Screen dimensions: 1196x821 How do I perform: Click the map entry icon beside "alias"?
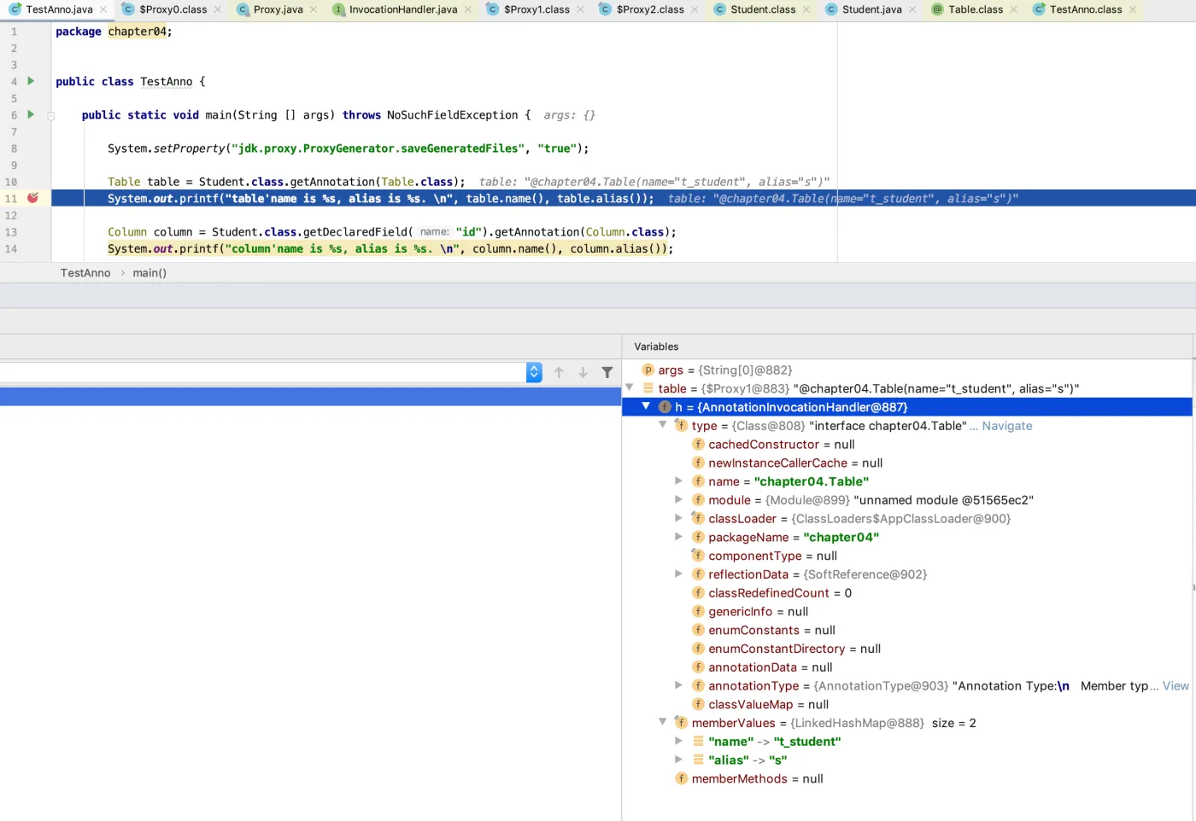coord(698,760)
